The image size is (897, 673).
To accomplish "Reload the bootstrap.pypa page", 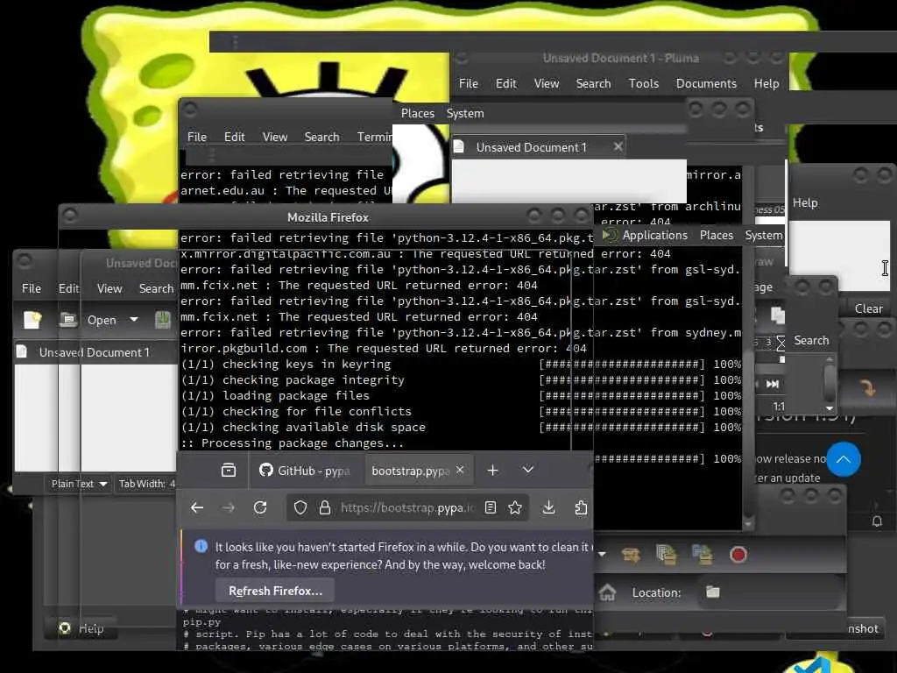I will click(260, 507).
